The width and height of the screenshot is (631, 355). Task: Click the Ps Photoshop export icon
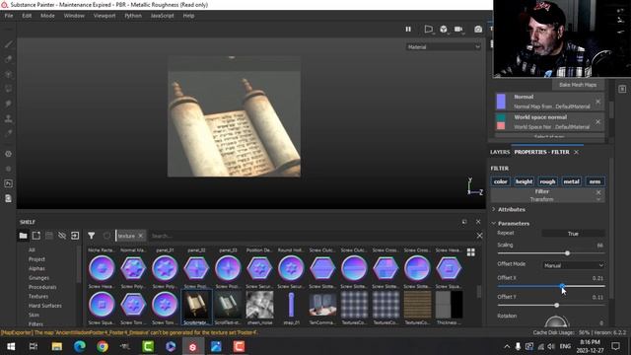pos(9,183)
